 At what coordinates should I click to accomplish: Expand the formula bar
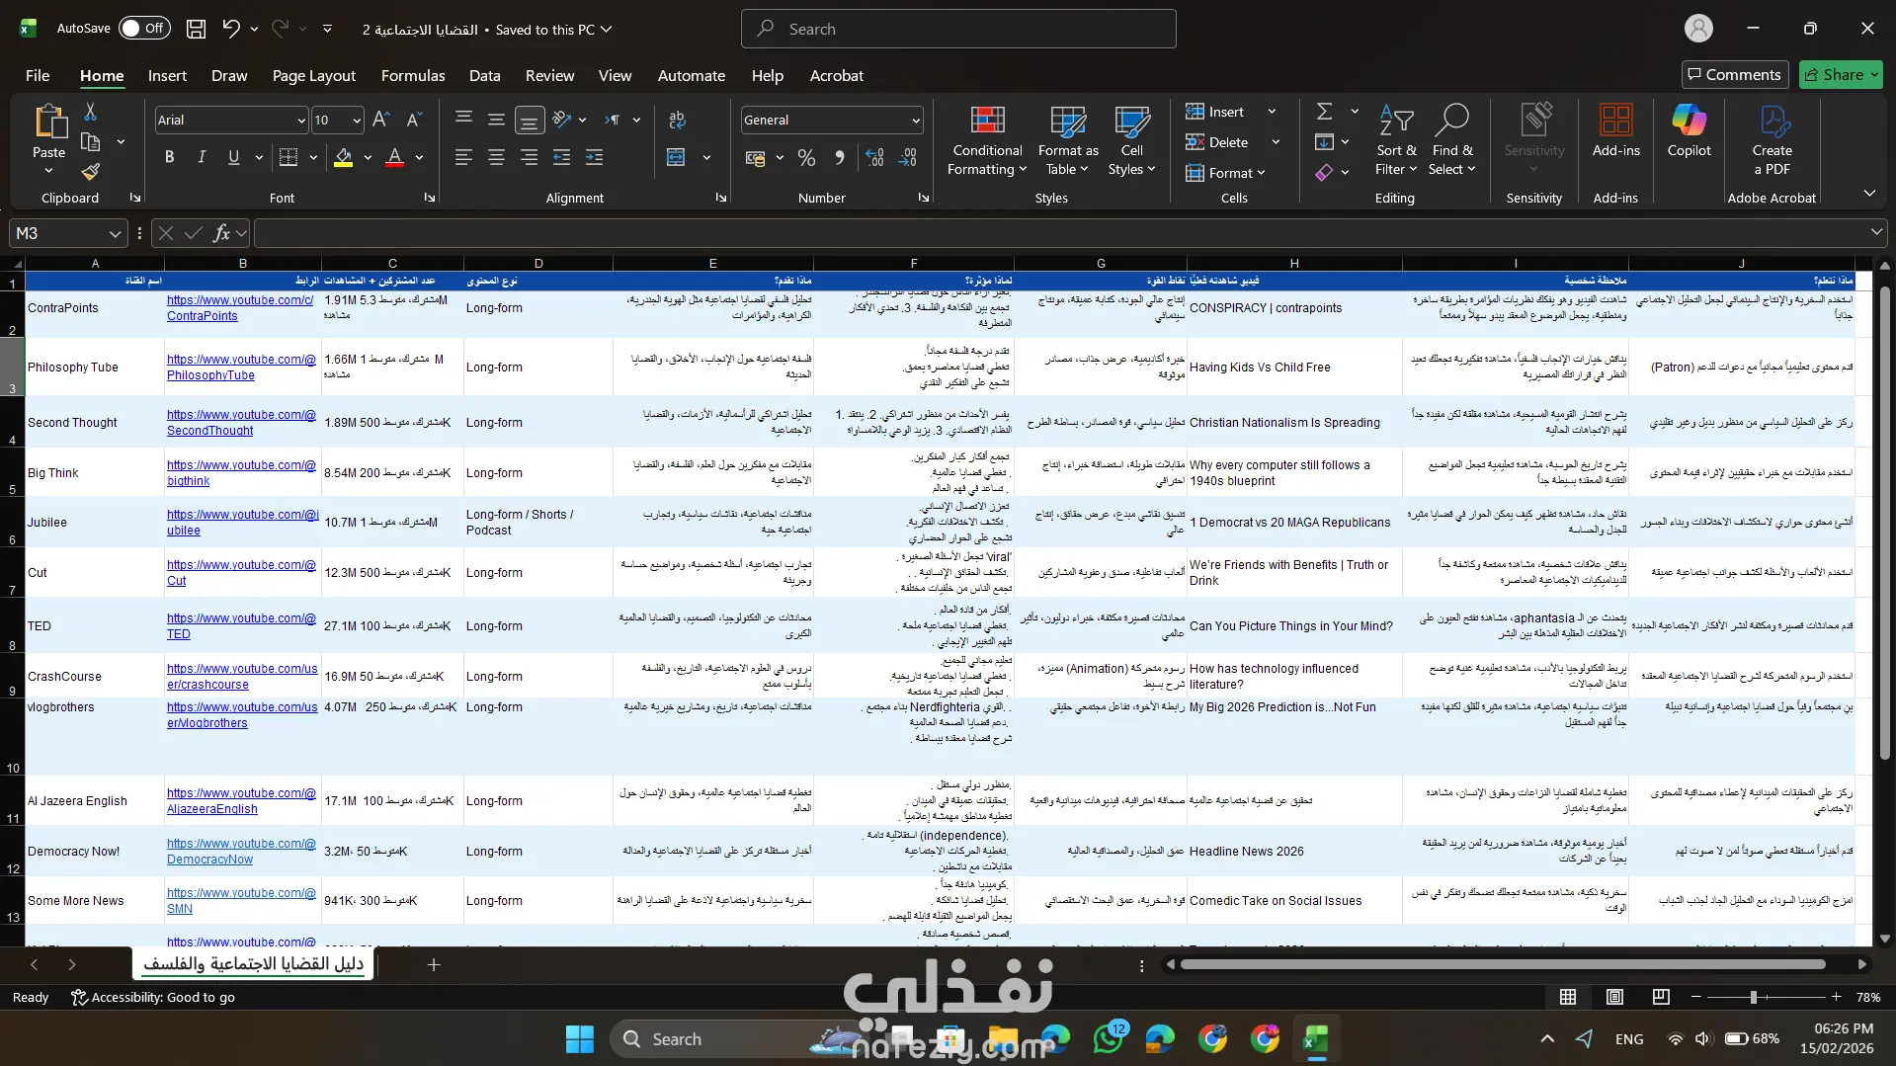coord(1875,232)
